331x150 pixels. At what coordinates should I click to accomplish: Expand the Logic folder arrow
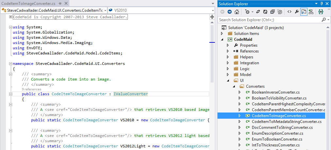point(228,69)
